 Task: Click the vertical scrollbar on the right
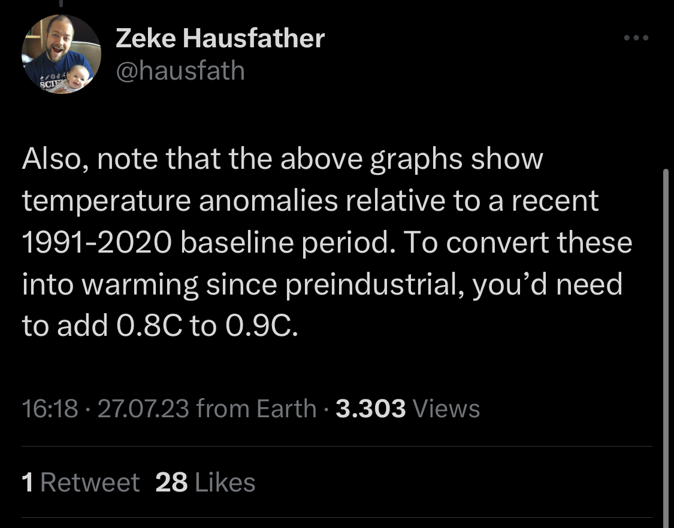click(666, 348)
